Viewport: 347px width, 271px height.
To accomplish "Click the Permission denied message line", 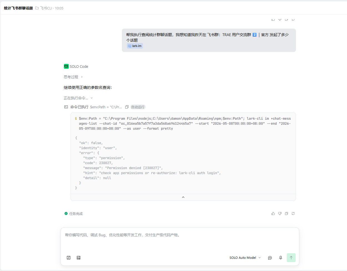I will tap(123, 168).
